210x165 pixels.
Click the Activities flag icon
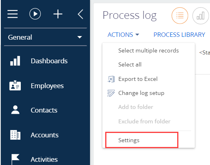15,159
